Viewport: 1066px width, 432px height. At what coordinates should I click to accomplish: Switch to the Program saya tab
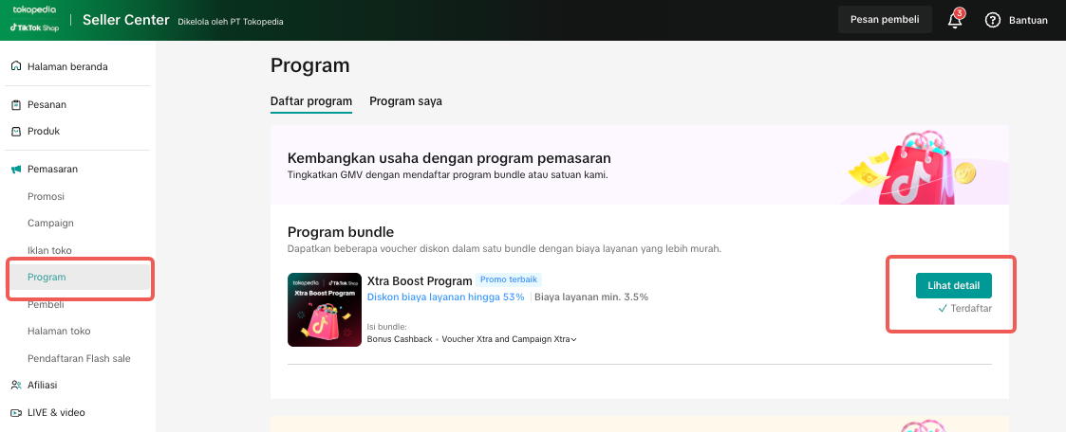pyautogui.click(x=406, y=101)
